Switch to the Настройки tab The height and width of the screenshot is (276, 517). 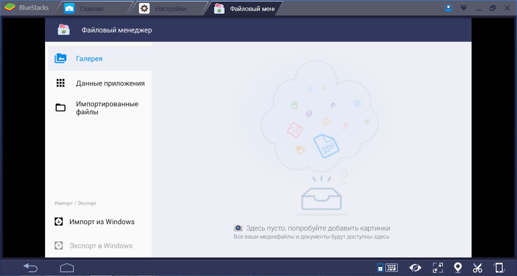(x=170, y=8)
